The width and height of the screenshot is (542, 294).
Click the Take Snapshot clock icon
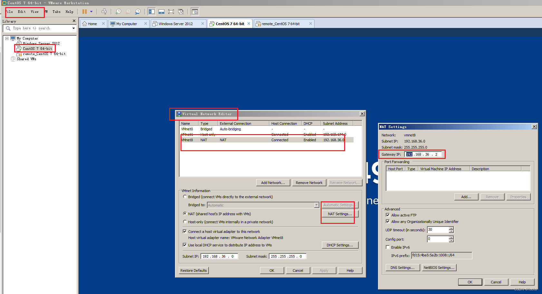pyautogui.click(x=118, y=12)
